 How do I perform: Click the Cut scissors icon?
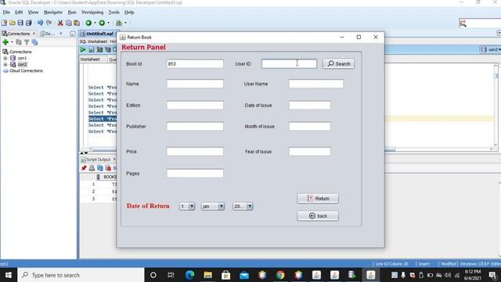tap(60, 23)
